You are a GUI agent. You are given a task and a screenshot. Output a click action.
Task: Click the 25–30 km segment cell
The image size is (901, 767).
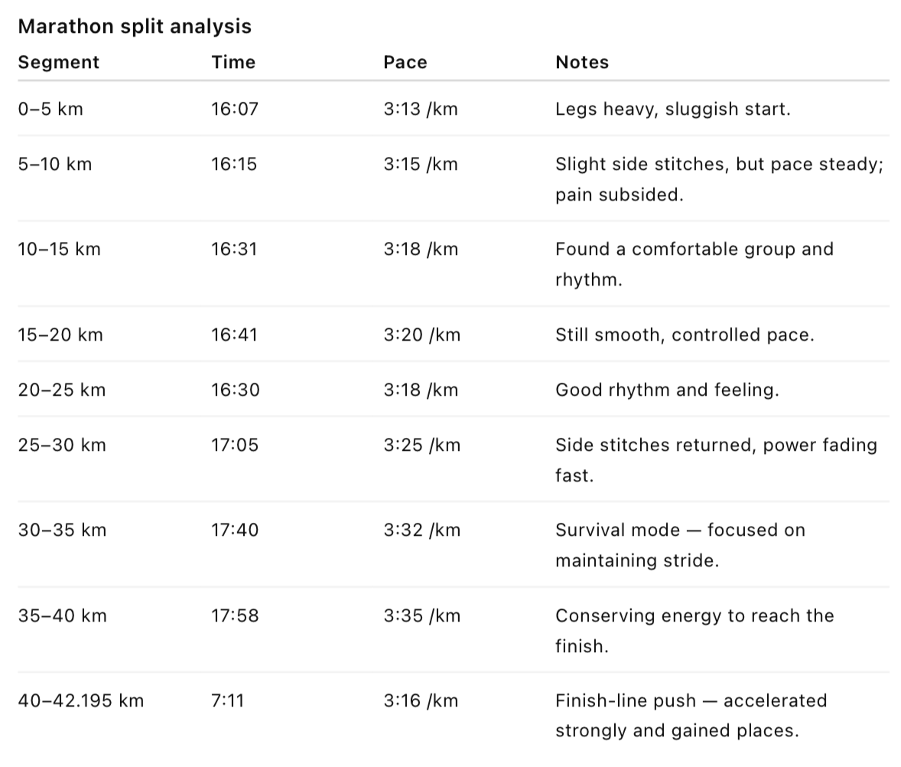pos(62,445)
